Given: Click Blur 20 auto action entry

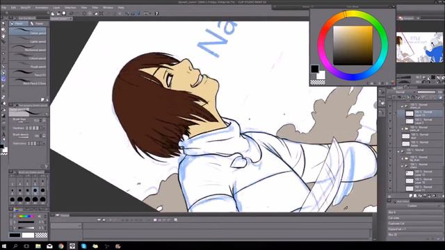Looking at the screenshot, I should tap(414, 235).
